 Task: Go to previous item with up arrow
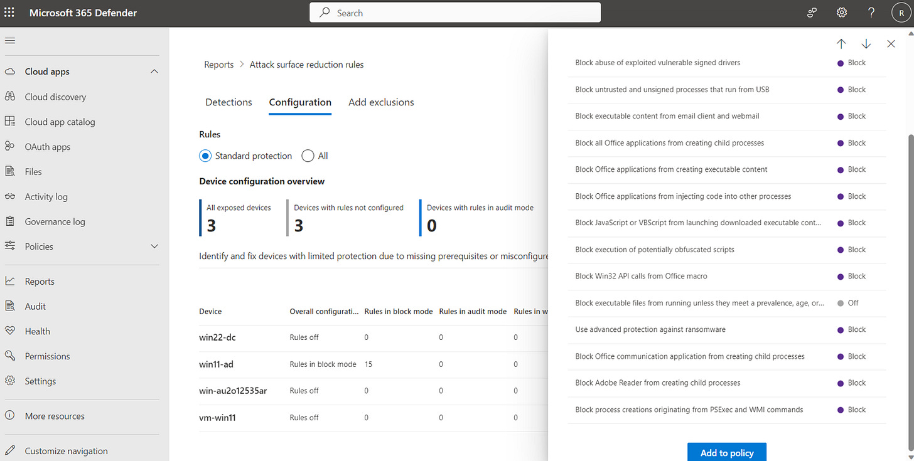[x=841, y=44]
